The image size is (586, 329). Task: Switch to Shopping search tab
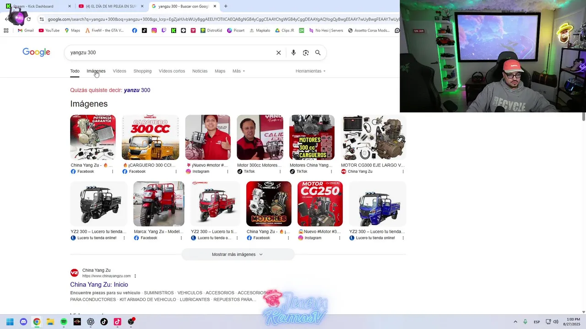[142, 71]
